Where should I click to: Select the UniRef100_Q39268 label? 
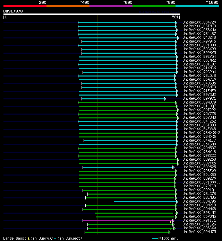pyautogui.click(x=199, y=159)
